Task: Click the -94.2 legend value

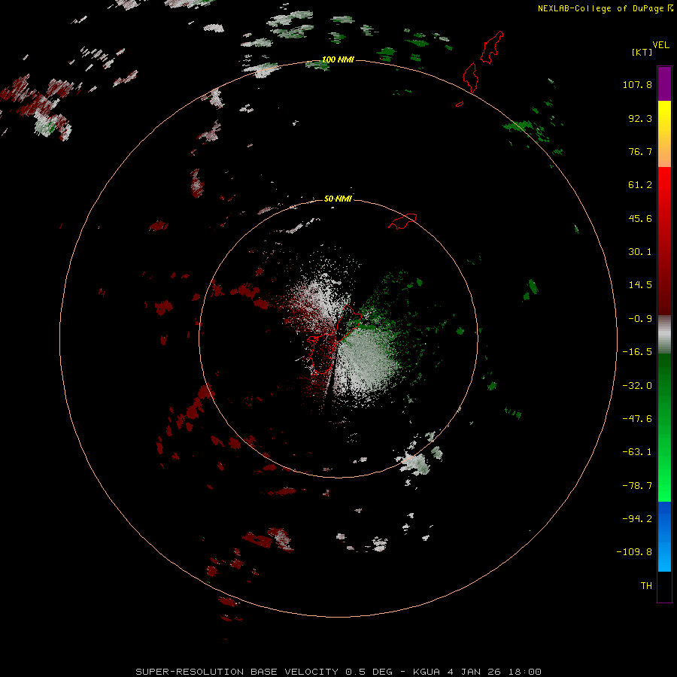Action: pyautogui.click(x=637, y=518)
